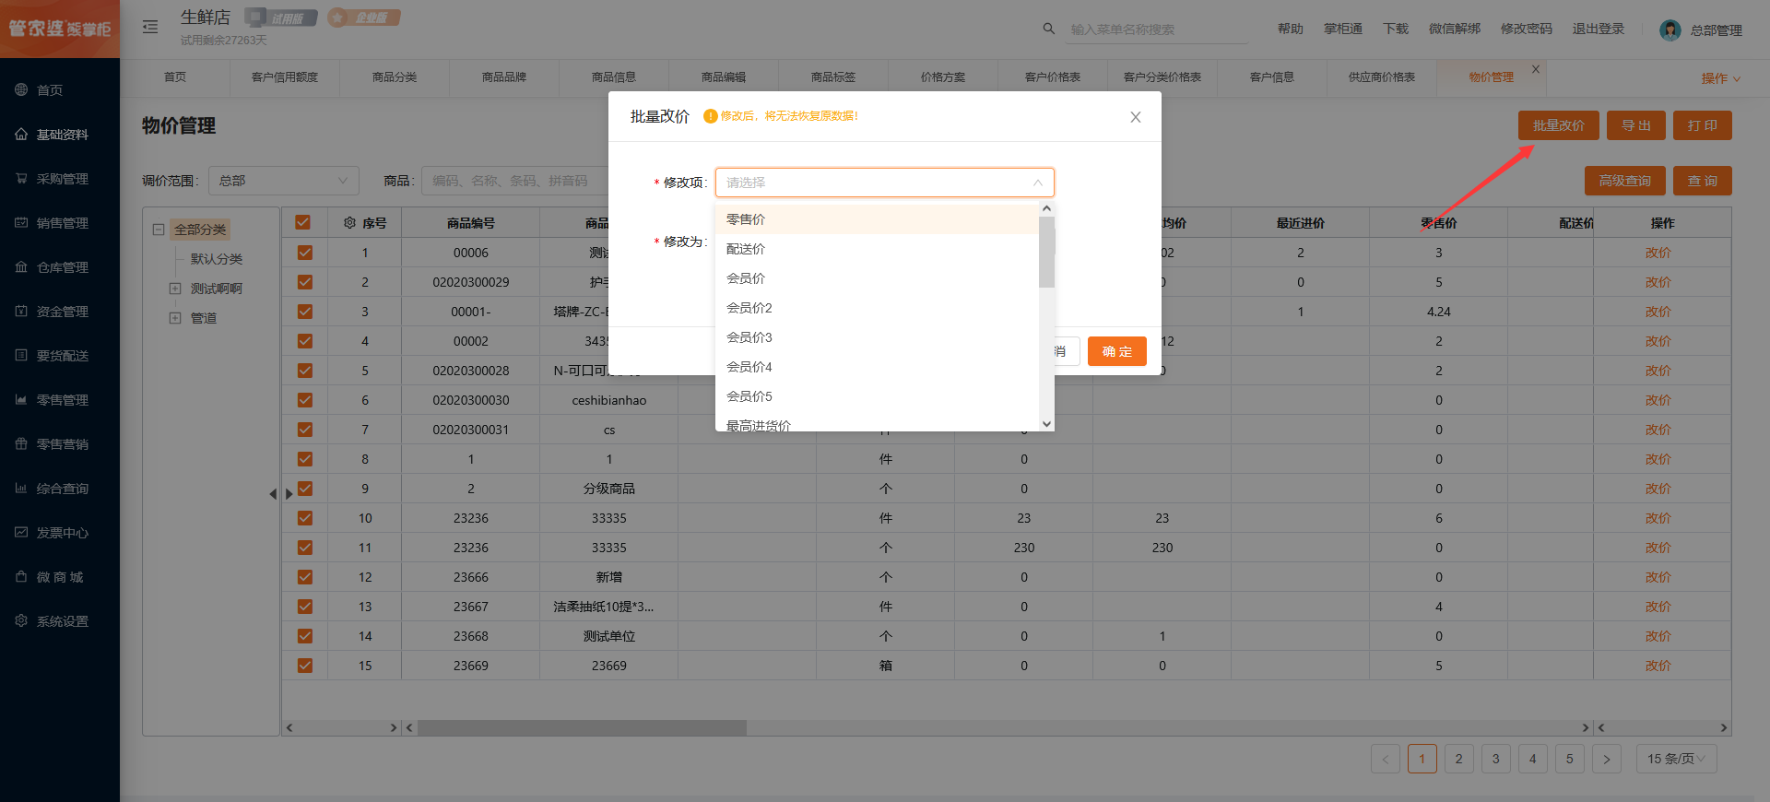Screen dimensions: 1770x802
Task: Open 综合查询 in the sidebar
Action: point(60,489)
